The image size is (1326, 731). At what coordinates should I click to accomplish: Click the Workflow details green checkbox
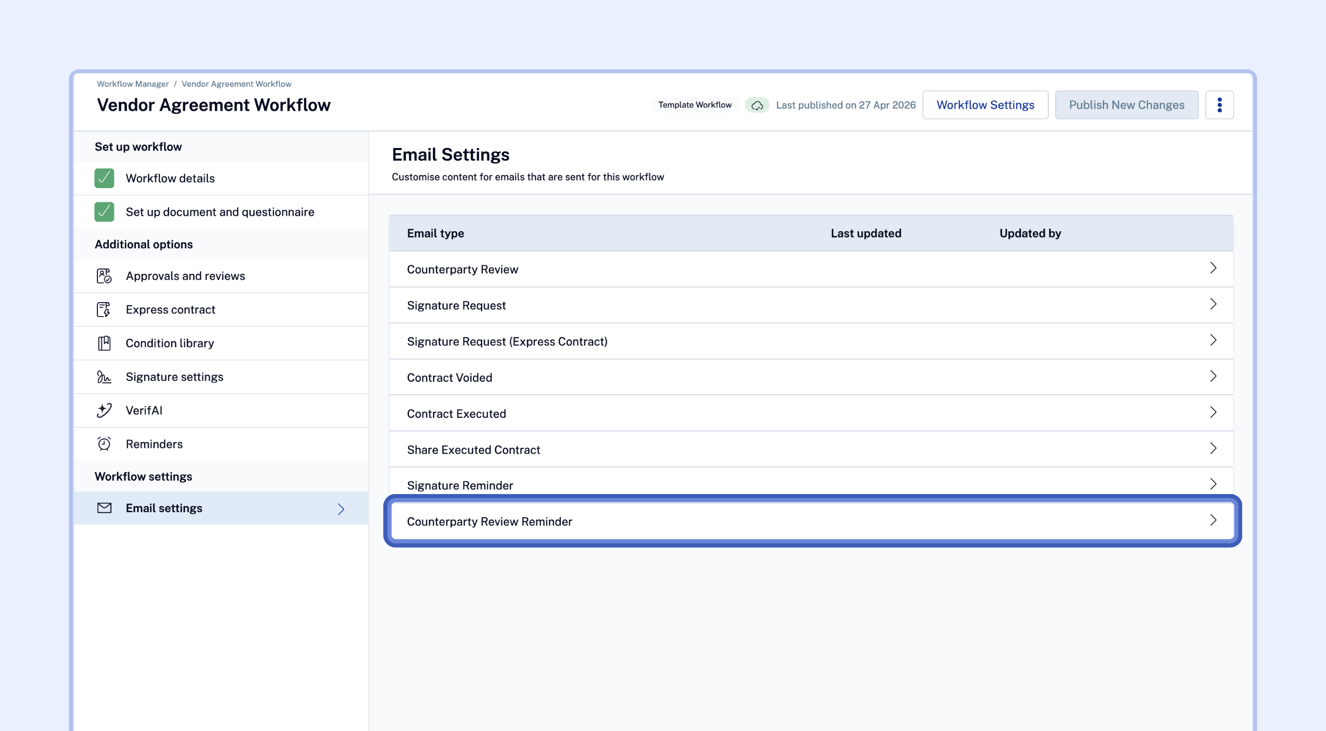pos(104,178)
